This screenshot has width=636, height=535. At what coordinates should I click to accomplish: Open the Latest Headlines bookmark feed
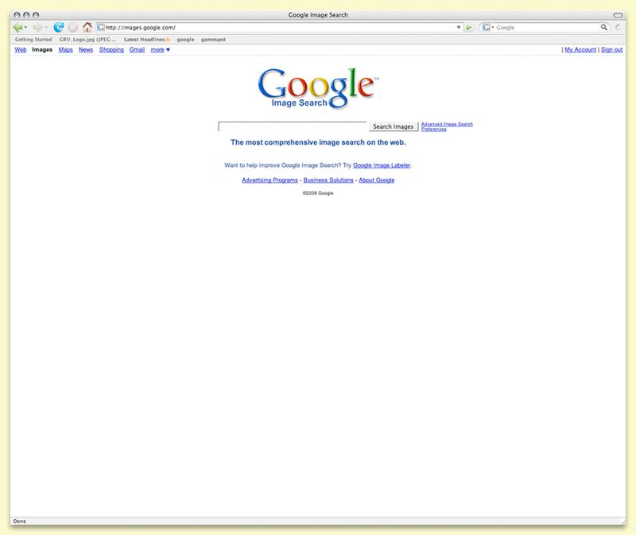pos(146,39)
